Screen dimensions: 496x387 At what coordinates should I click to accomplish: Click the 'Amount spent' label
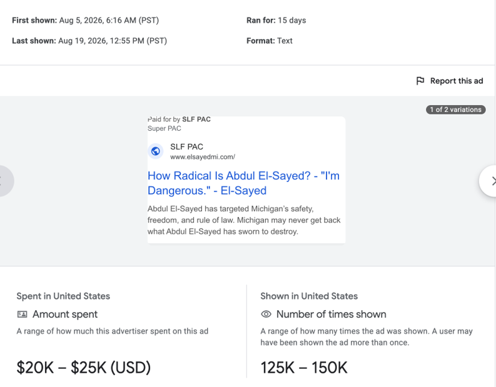point(65,314)
